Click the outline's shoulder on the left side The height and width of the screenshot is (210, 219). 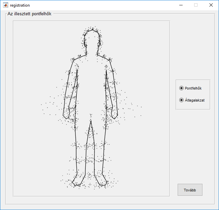(74, 60)
